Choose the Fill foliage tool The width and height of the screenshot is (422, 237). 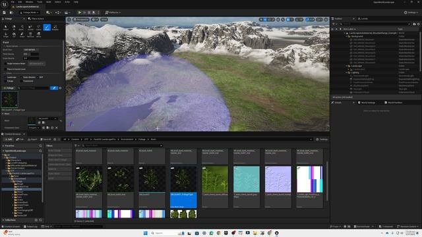pos(14,35)
